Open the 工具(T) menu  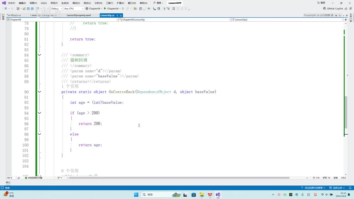[x=110, y=3]
